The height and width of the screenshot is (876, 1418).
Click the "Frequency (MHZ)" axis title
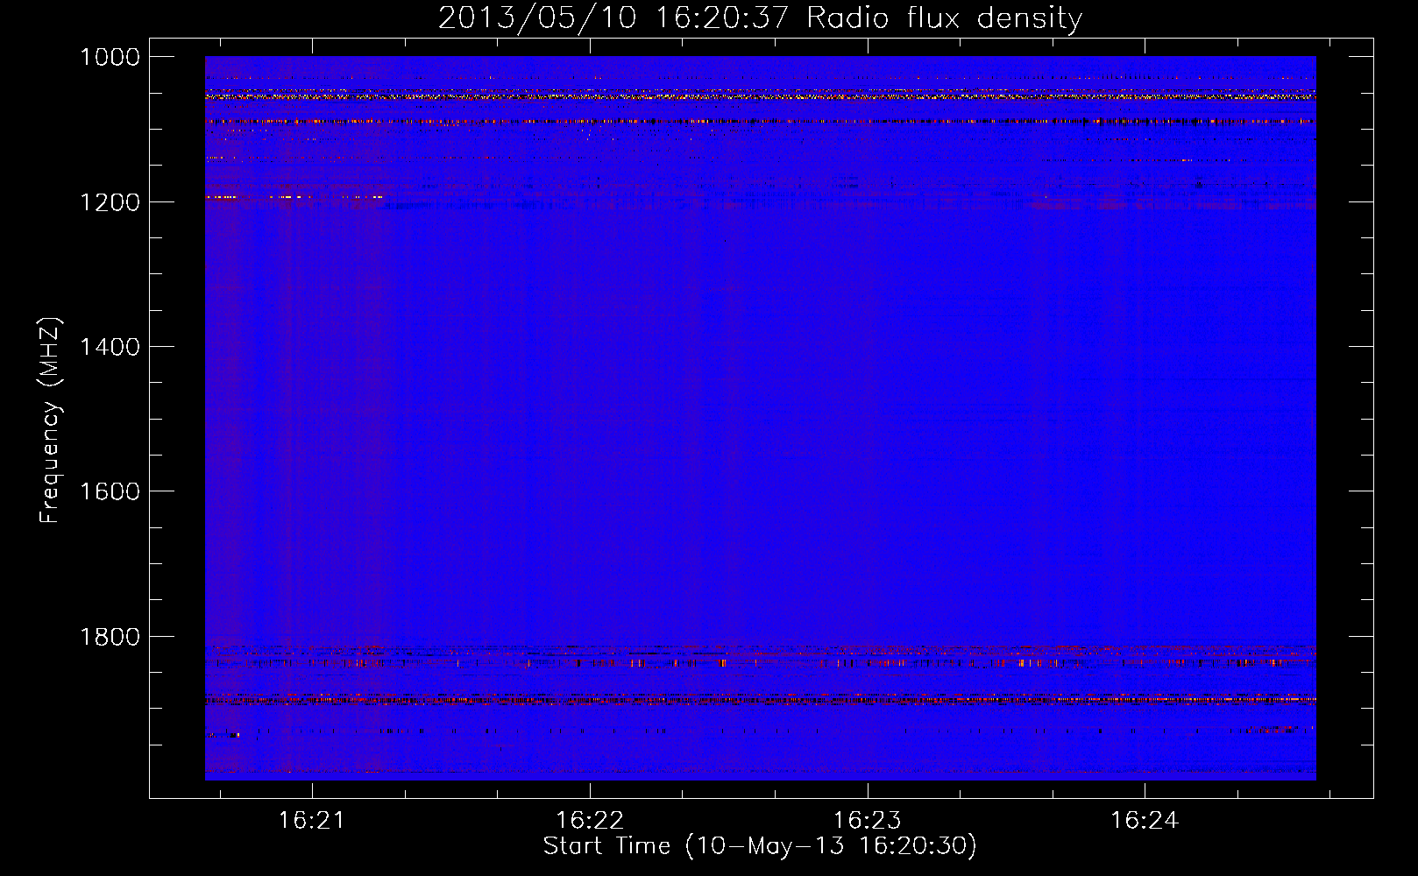(x=51, y=420)
